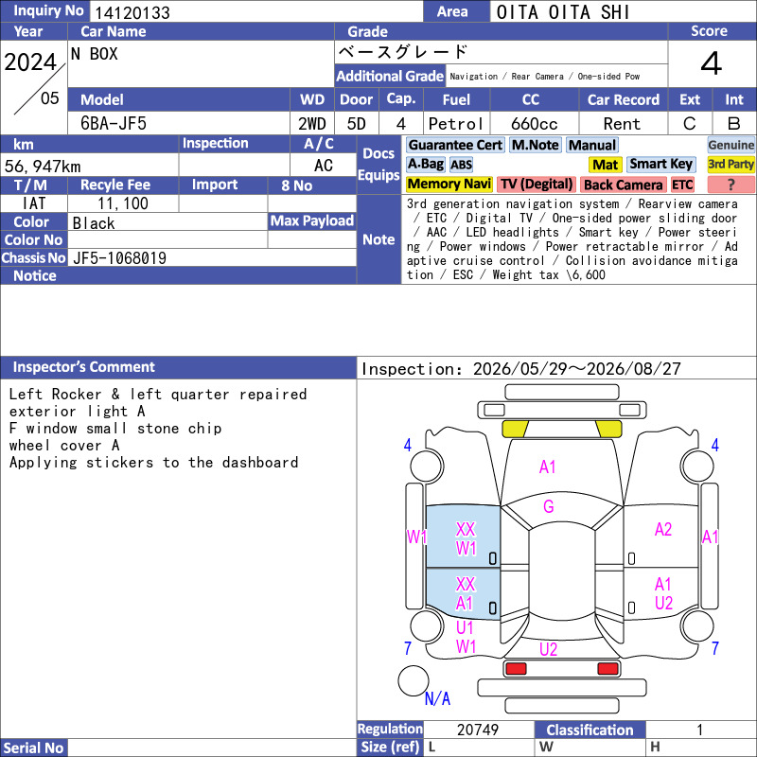Click the grade text ベースグレード
This screenshot has height=757, width=757.
tap(403, 52)
